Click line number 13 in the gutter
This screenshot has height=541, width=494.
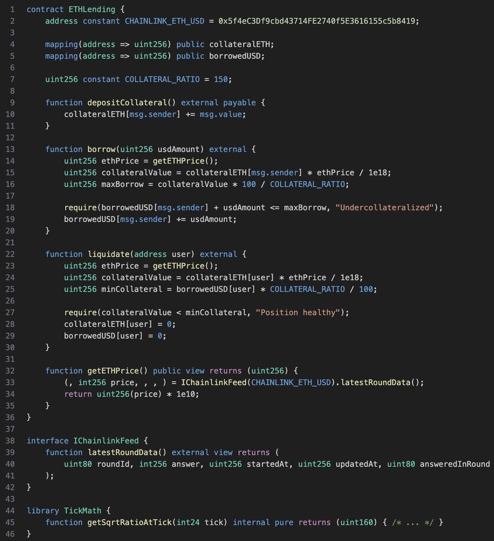click(x=10, y=149)
